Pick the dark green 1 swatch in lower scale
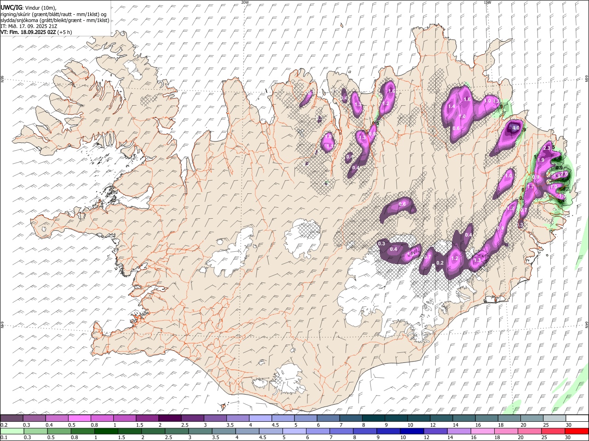This screenshot has width=589, height=441. coord(106,431)
